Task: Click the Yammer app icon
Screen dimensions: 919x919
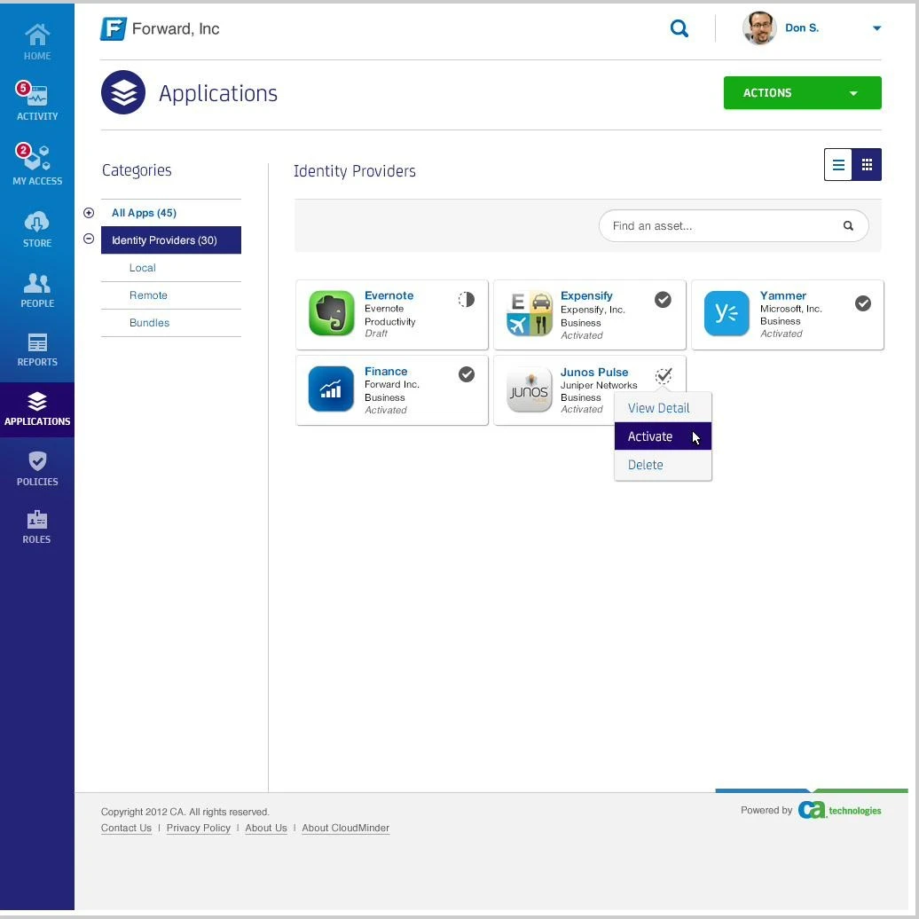Action: tap(727, 313)
